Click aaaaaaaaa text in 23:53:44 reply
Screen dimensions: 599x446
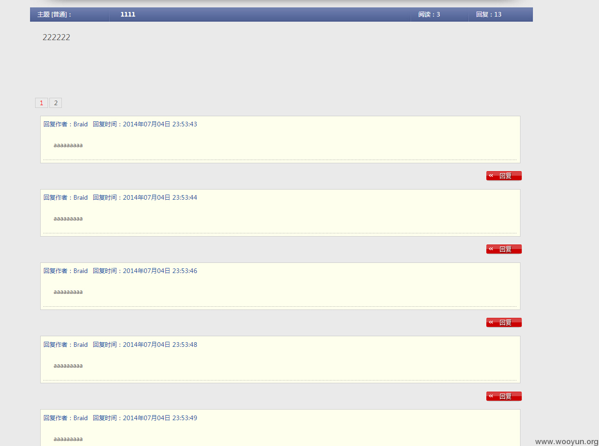pyautogui.click(x=68, y=219)
